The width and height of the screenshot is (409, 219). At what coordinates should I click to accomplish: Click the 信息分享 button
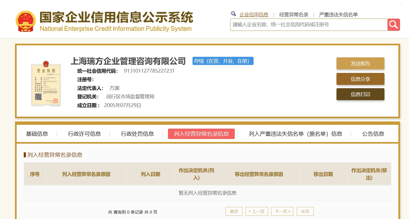pyautogui.click(x=360, y=79)
